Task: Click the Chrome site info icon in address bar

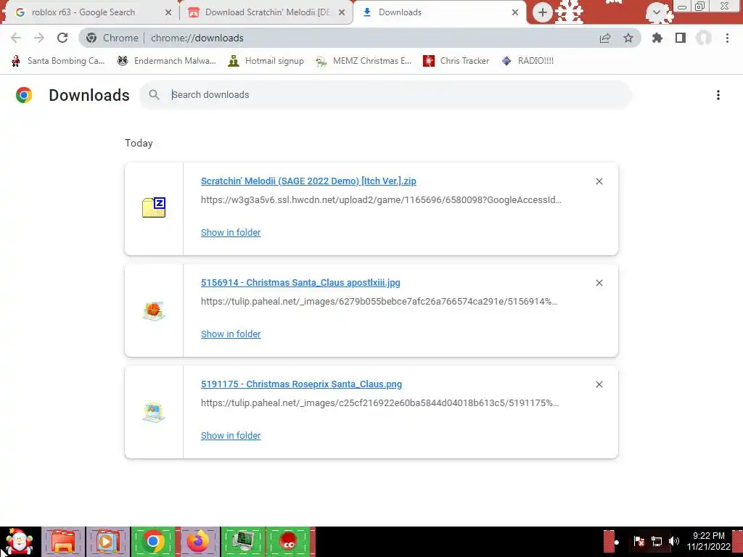Action: point(91,38)
